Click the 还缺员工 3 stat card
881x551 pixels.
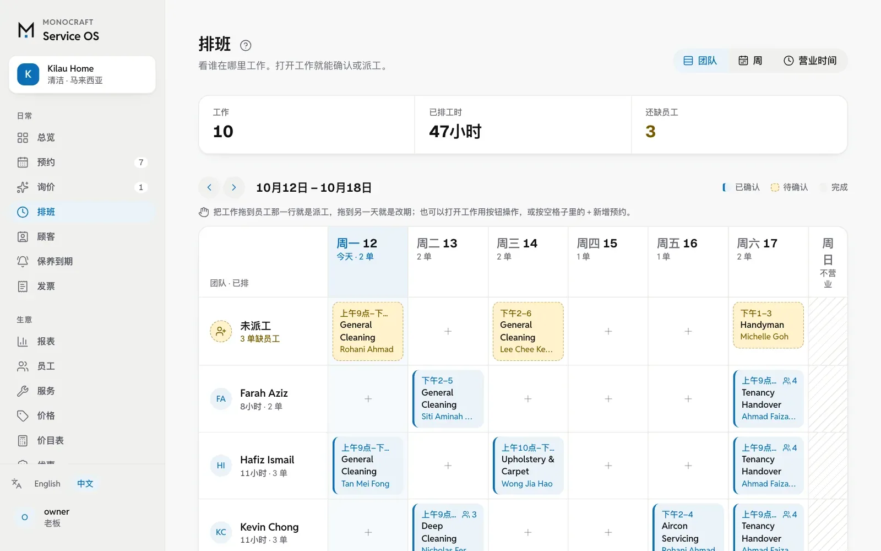pyautogui.click(x=739, y=125)
